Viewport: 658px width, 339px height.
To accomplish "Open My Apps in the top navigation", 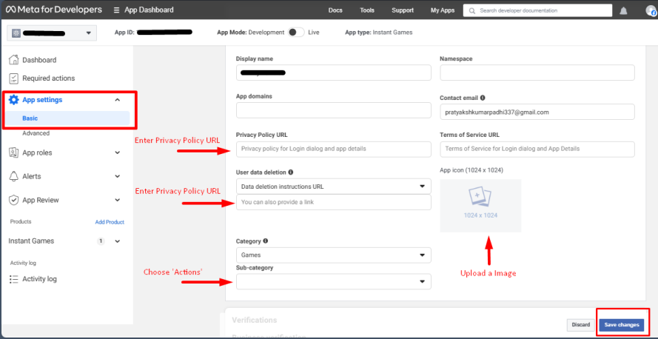I will point(443,10).
